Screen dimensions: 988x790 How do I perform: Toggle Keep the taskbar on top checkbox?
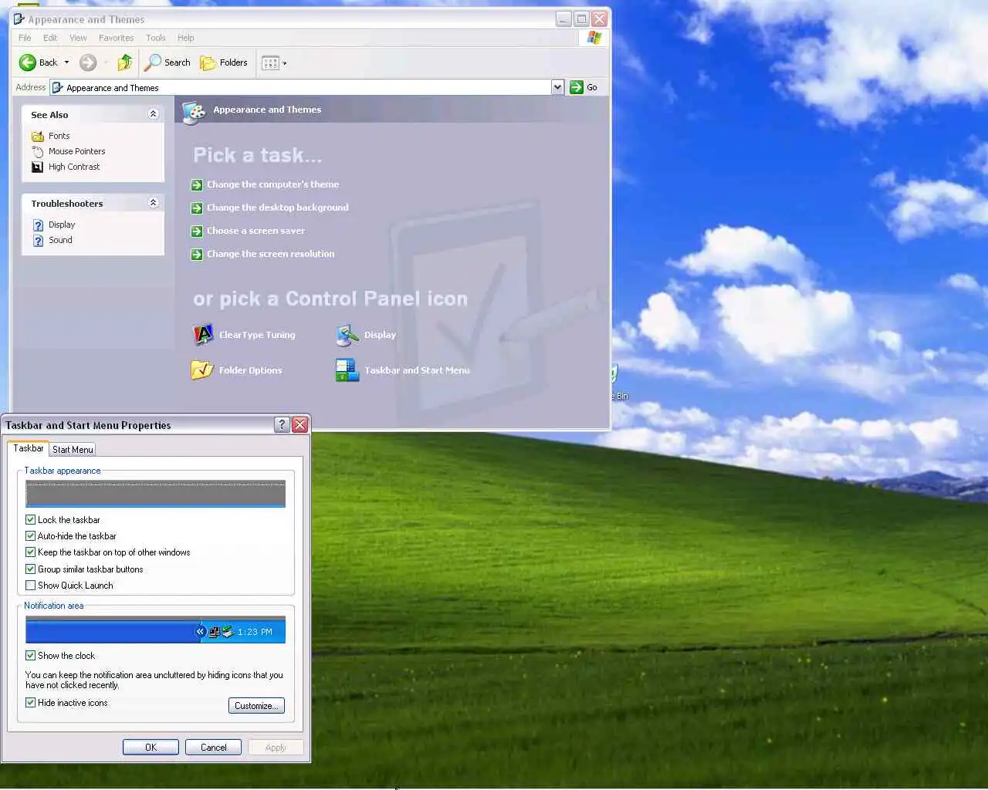pyautogui.click(x=30, y=552)
